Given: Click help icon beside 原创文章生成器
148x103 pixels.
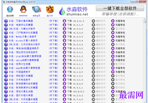Looking at the screenshot, I should 6,92.
